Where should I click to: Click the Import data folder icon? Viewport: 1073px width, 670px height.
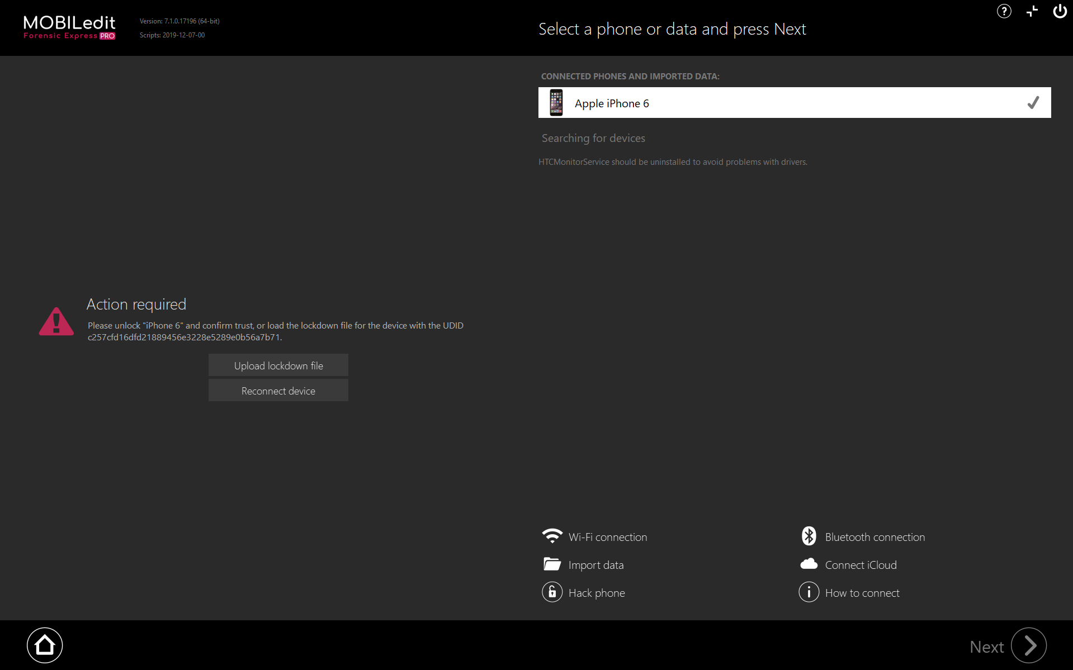pyautogui.click(x=552, y=564)
